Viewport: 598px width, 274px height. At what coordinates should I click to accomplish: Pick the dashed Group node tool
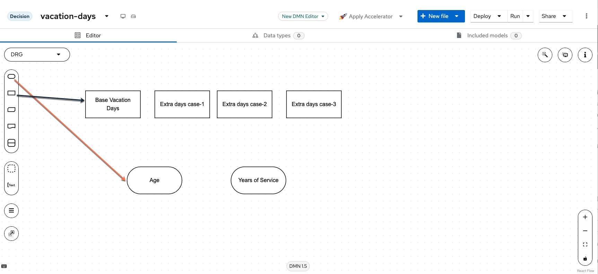(11, 169)
